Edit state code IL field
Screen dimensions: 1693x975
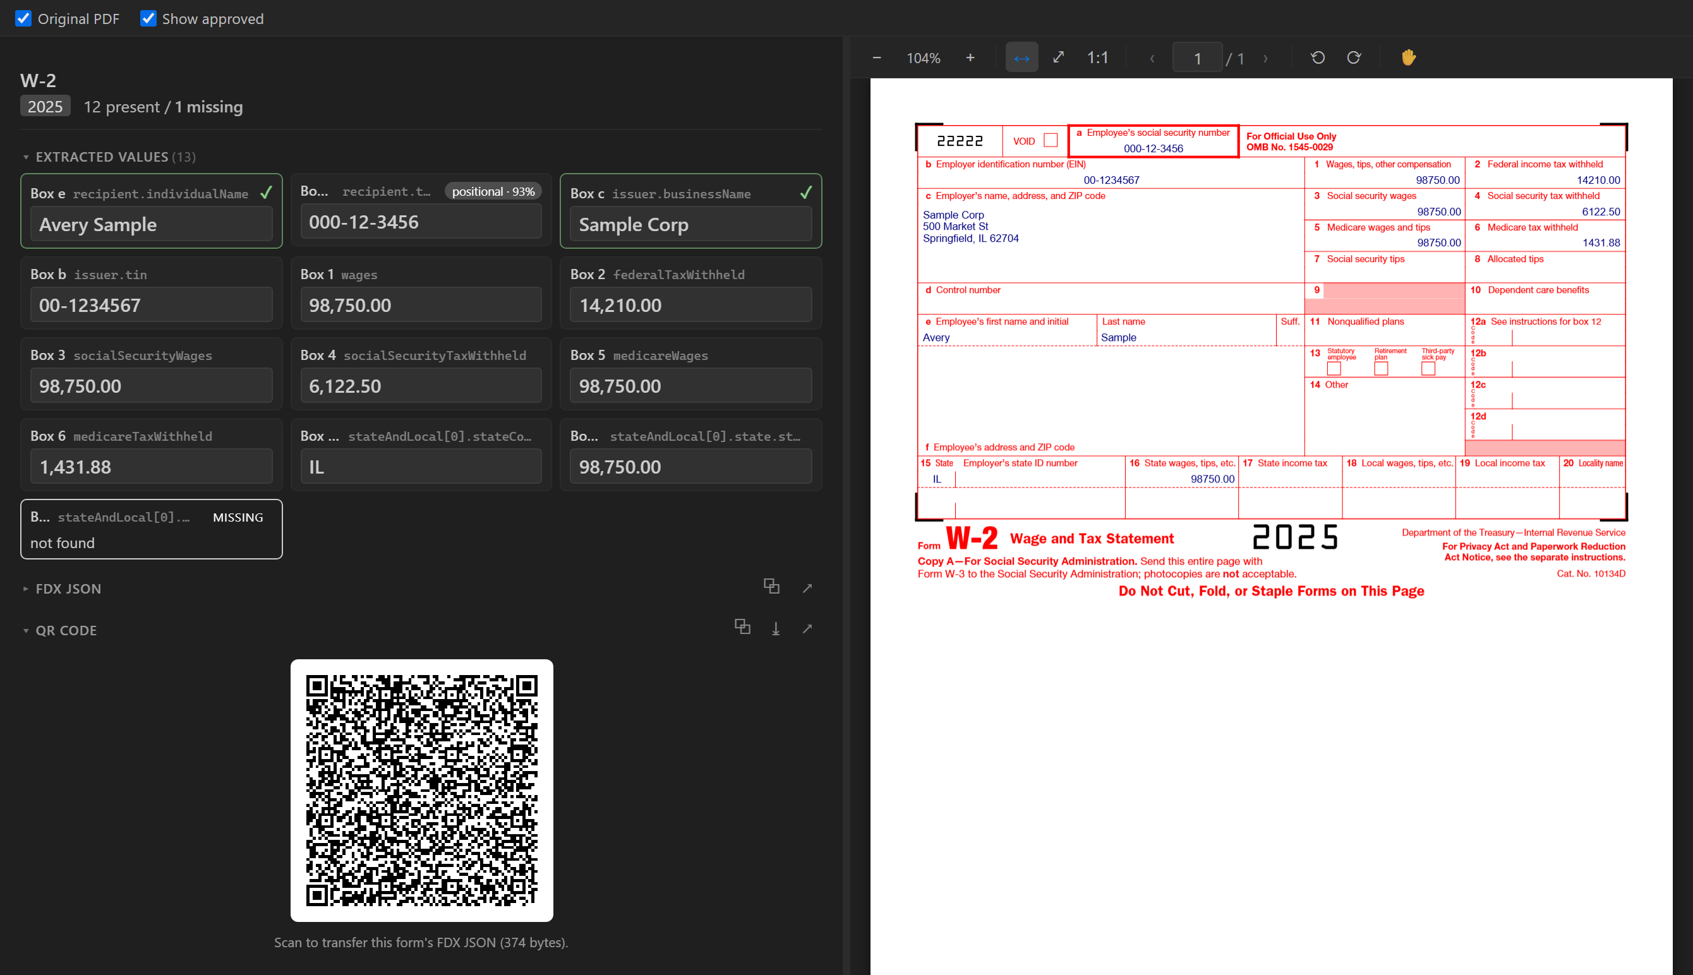[x=421, y=467]
